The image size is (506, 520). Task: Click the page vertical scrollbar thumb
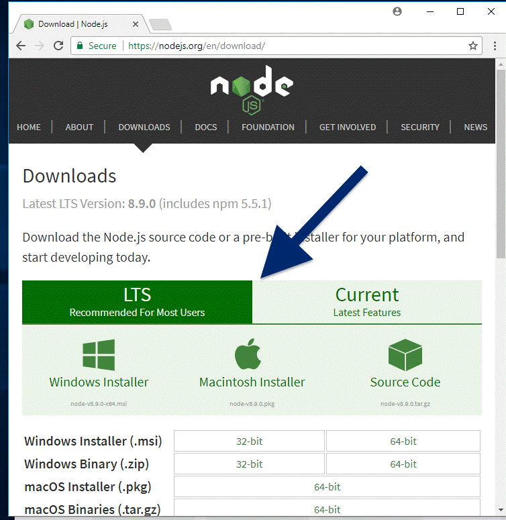[501, 164]
